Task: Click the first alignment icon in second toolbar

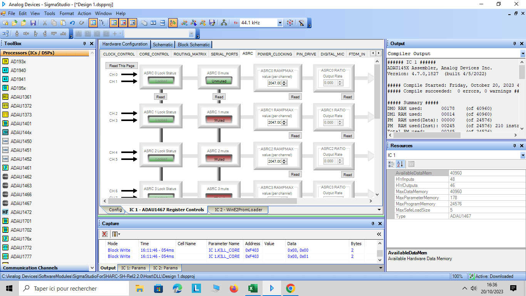Action: click(x=17, y=34)
